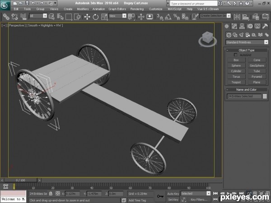
Task: Create a Torus primitive
Action: pyautogui.click(x=236, y=77)
